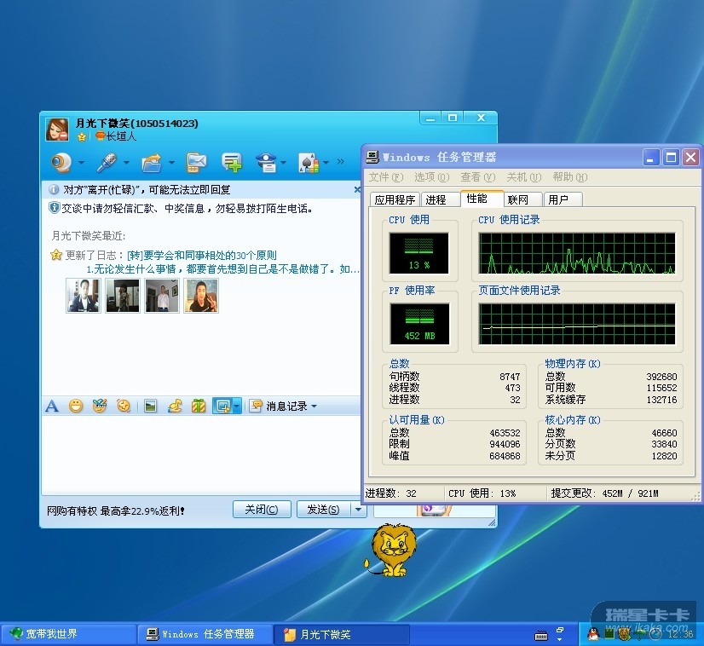Viewport: 704px width, 646px height.
Task: Send the message with 发送(S)
Action: 323,510
